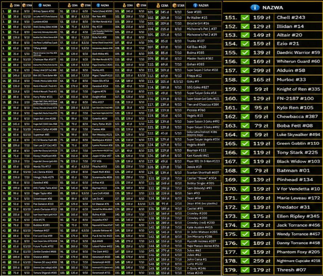Viewport: 323px width, 276px height.
Task: Select the name Chainsaw Man #1677
Action: (45, 60)
